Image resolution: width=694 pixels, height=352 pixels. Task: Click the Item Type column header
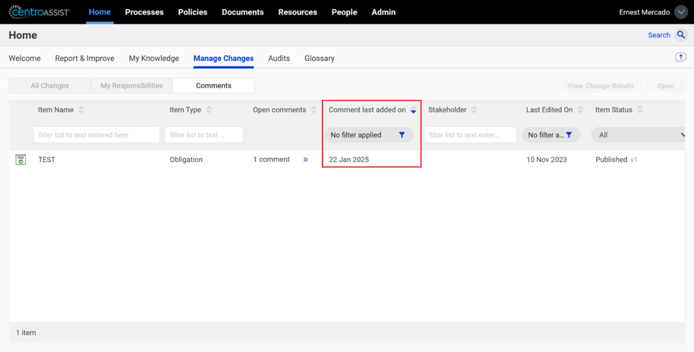pyautogui.click(x=185, y=110)
